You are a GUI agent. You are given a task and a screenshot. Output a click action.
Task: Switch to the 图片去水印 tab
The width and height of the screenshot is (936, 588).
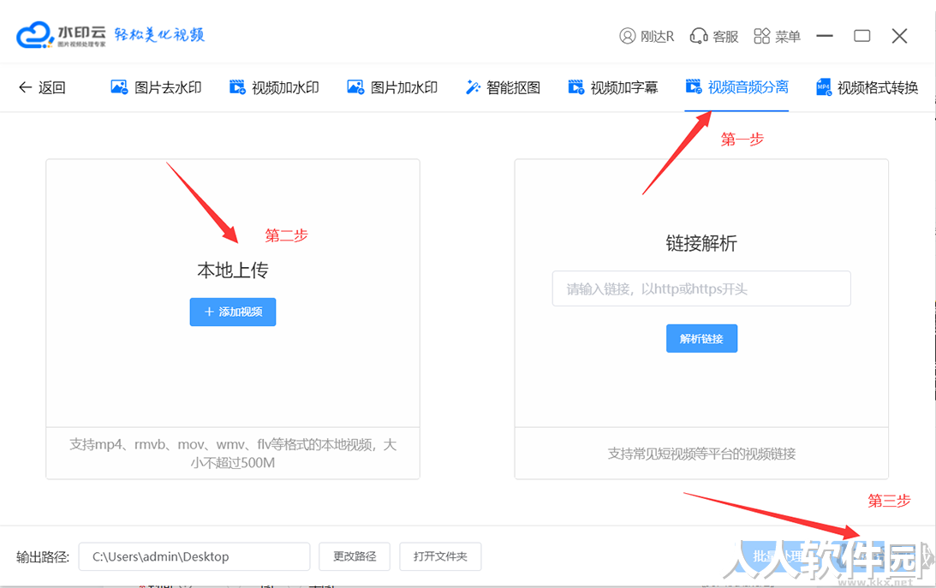pos(156,87)
